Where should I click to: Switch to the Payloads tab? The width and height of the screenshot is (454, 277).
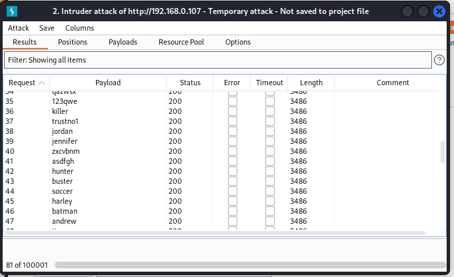123,42
